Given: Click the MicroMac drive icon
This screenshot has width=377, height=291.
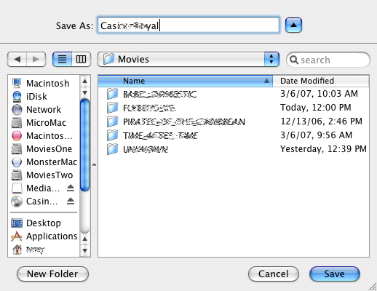Looking at the screenshot, I should pyautogui.click(x=17, y=123).
